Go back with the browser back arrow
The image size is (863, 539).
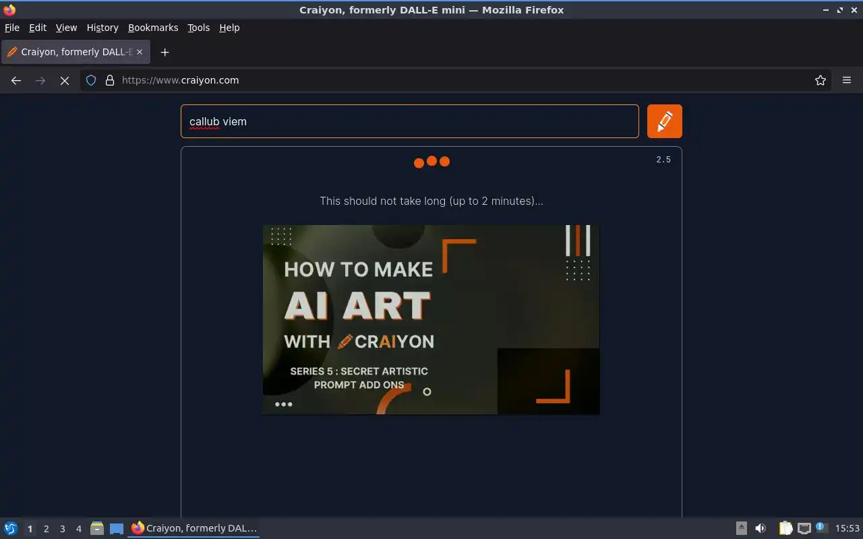click(16, 80)
